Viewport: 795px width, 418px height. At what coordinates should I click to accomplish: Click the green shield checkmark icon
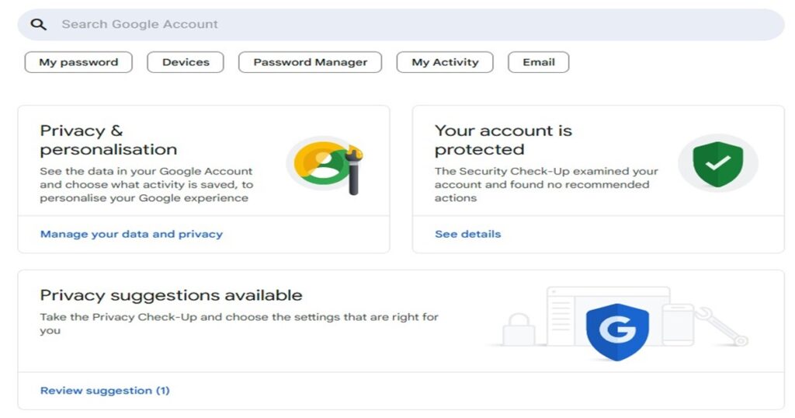click(718, 163)
